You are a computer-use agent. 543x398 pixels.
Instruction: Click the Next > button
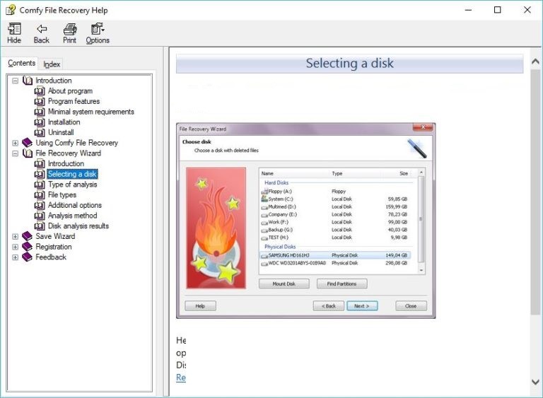[x=362, y=306]
